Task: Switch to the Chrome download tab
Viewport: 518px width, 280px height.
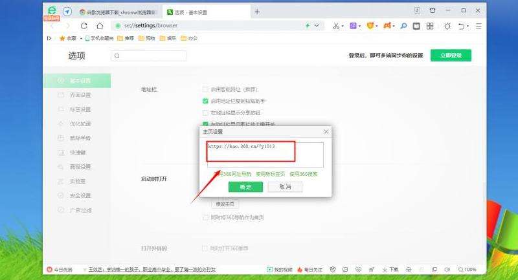Action: (x=118, y=12)
